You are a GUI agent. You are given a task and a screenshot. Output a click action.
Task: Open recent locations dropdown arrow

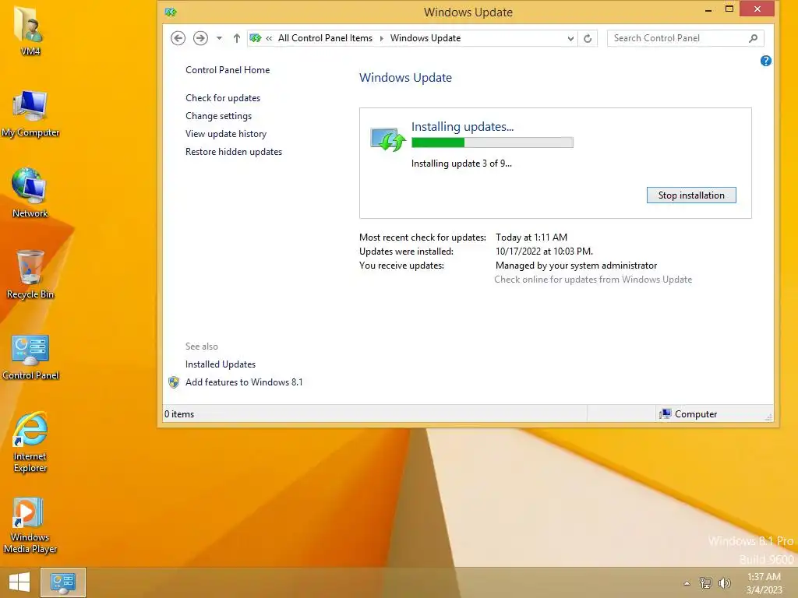(219, 38)
